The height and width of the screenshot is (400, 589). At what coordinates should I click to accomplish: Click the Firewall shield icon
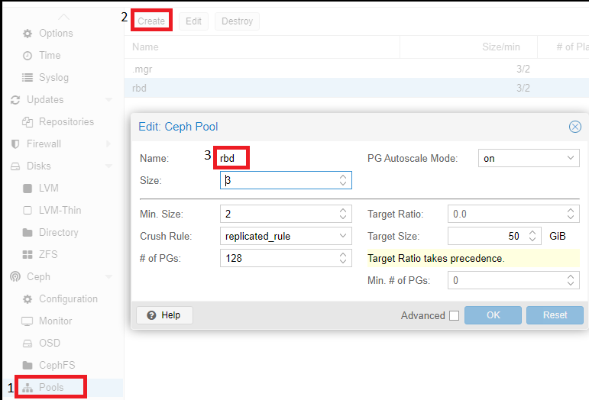(x=15, y=144)
